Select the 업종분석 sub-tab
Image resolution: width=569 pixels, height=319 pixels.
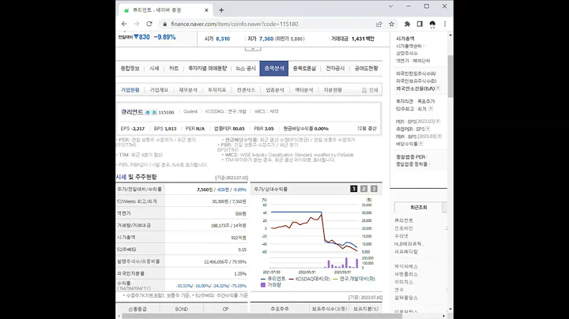point(275,90)
